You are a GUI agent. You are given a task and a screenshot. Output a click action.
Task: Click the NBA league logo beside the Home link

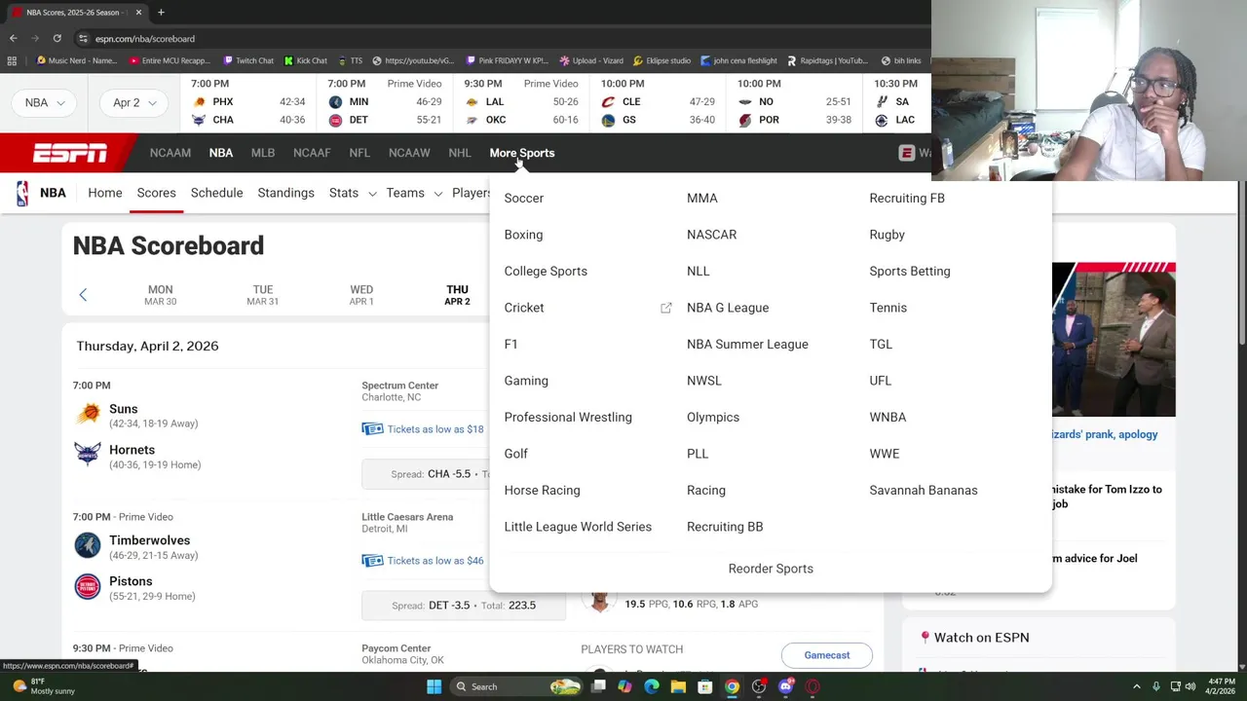[x=22, y=193]
